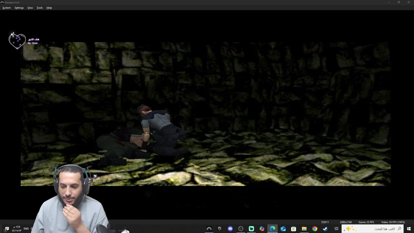Open Microsoft Store from the taskbar
Viewport: 414px width, 233px height.
293,229
